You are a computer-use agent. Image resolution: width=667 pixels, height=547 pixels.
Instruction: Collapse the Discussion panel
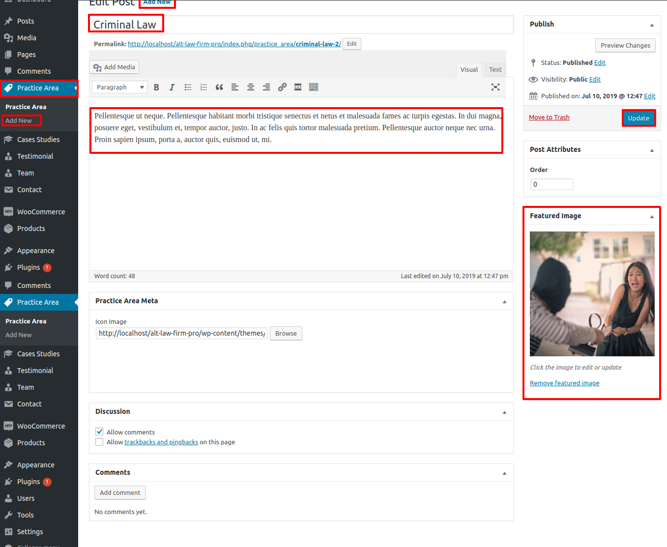[x=504, y=412]
